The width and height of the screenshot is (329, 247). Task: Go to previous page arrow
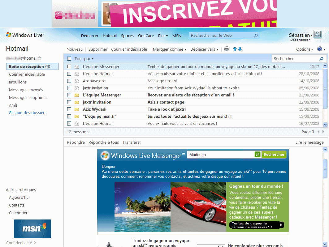pos(318,132)
